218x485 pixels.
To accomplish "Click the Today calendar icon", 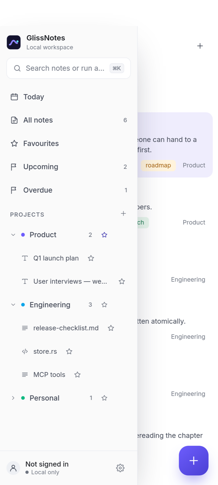I will [x=14, y=97].
